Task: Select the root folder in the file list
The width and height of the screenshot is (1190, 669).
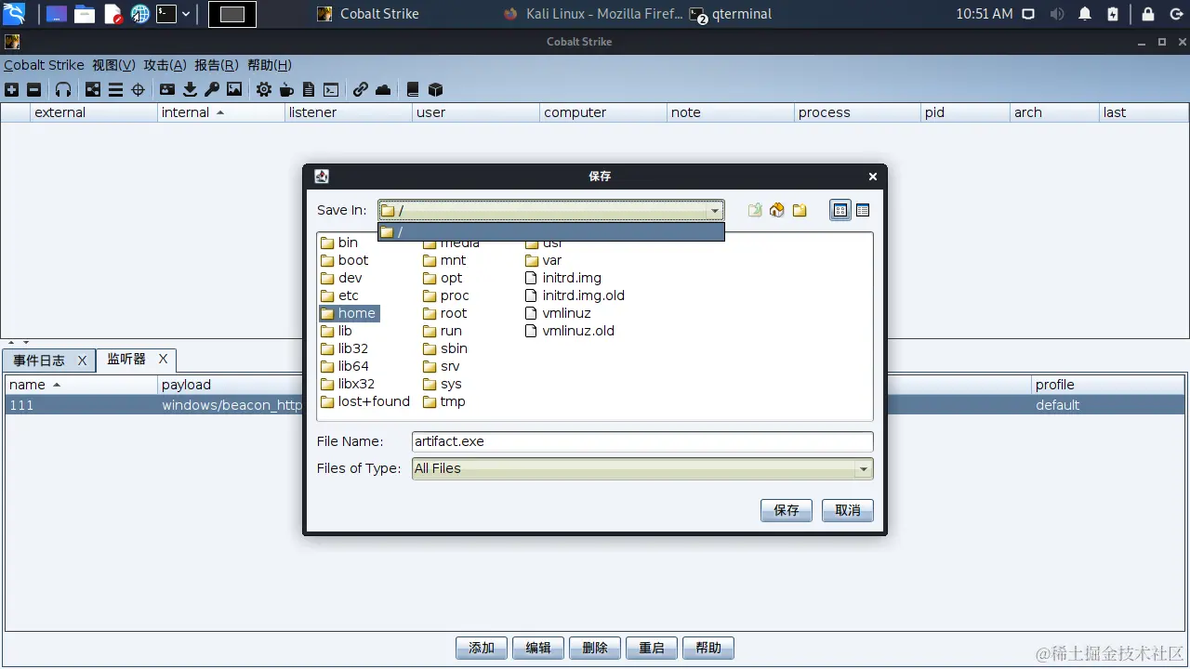Action: pyautogui.click(x=445, y=313)
